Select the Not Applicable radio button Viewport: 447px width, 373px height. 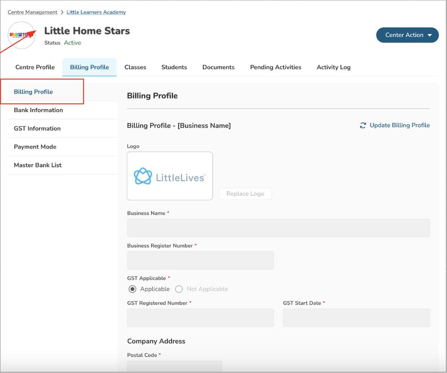[x=179, y=289]
